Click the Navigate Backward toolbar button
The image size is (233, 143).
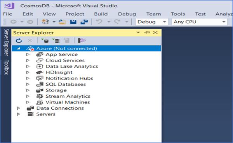click(x=14, y=22)
